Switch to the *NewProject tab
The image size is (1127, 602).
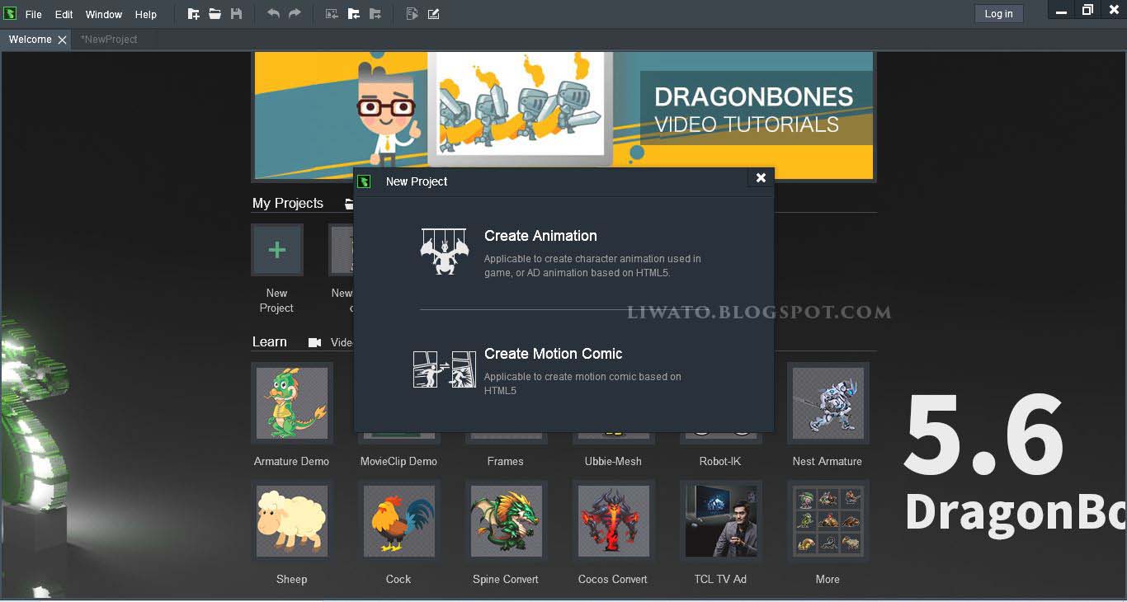109,40
